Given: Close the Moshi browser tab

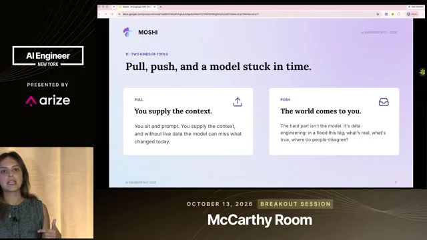Looking at the screenshot, I should [x=155, y=7].
